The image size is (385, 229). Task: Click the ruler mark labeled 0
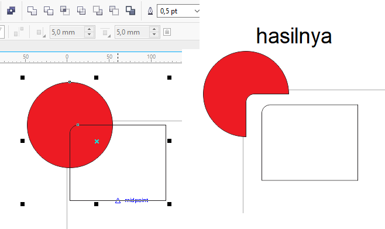pos(67,57)
